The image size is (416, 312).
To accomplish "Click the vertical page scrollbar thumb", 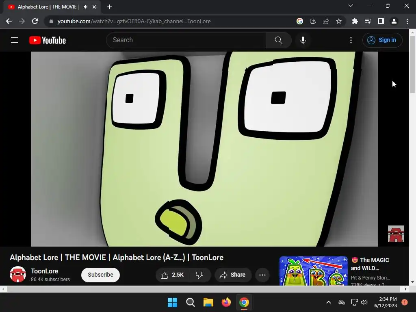I will [412, 64].
